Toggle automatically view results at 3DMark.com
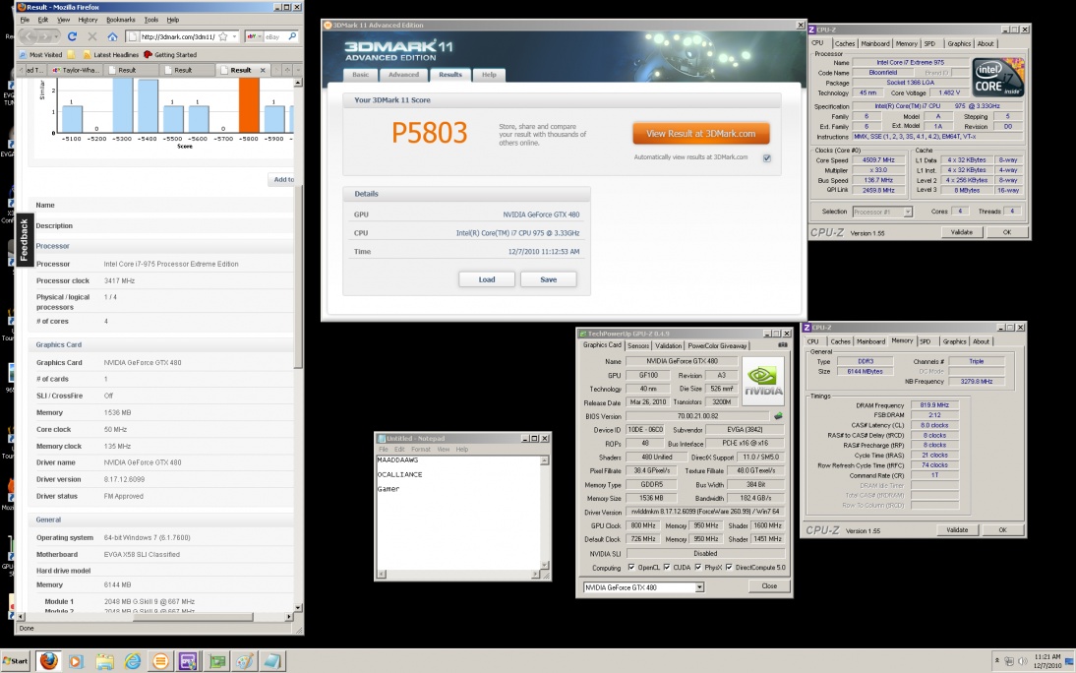The image size is (1076, 673). point(767,157)
